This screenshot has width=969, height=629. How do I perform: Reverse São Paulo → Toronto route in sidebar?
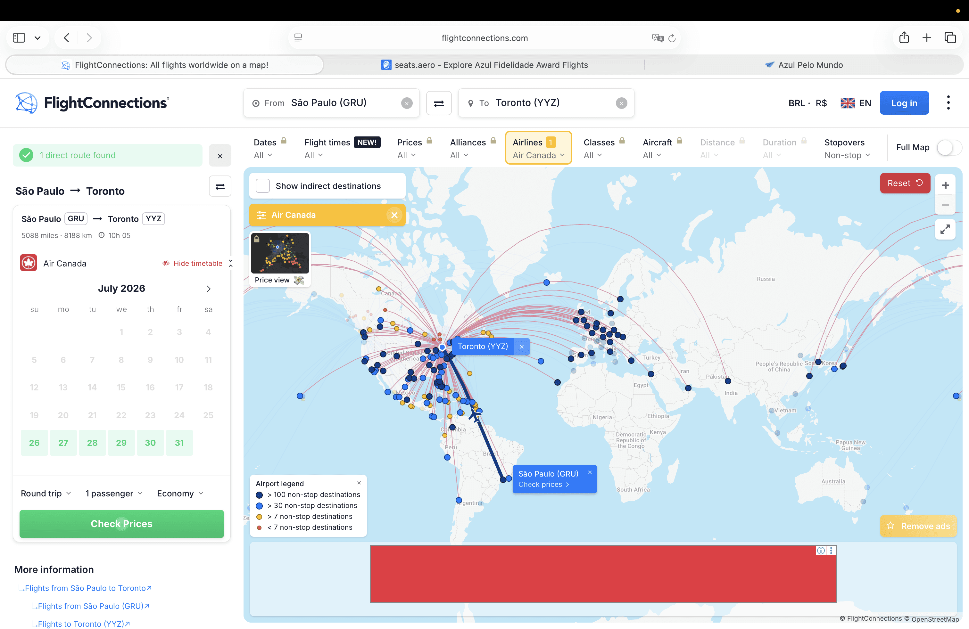click(x=220, y=186)
